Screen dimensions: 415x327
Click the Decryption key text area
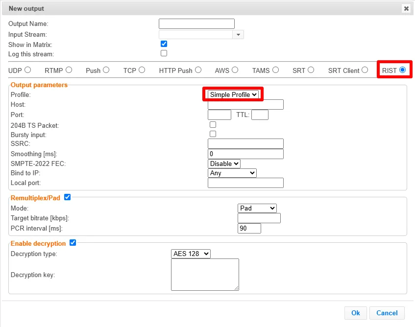[x=205, y=275]
